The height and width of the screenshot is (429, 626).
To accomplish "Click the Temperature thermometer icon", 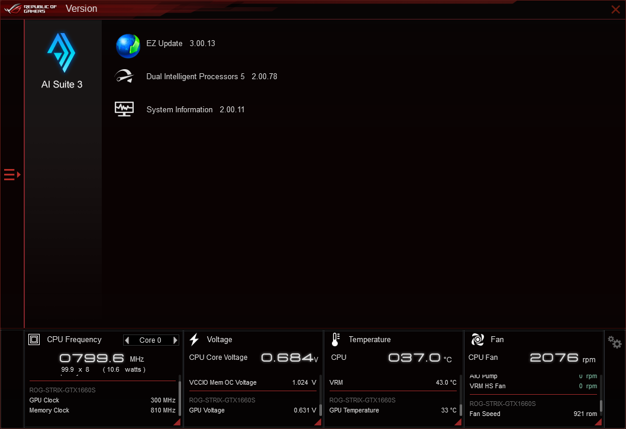I will click(x=335, y=339).
